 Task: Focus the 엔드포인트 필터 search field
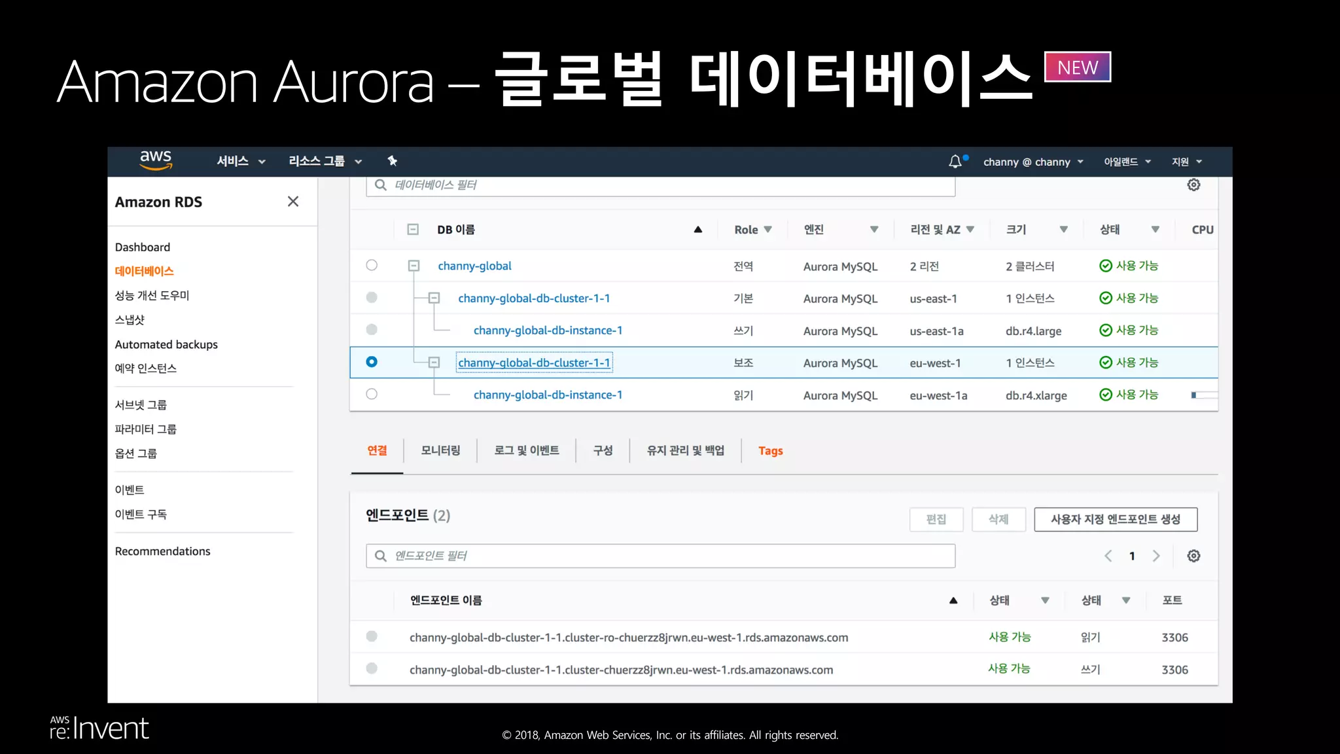tap(660, 556)
